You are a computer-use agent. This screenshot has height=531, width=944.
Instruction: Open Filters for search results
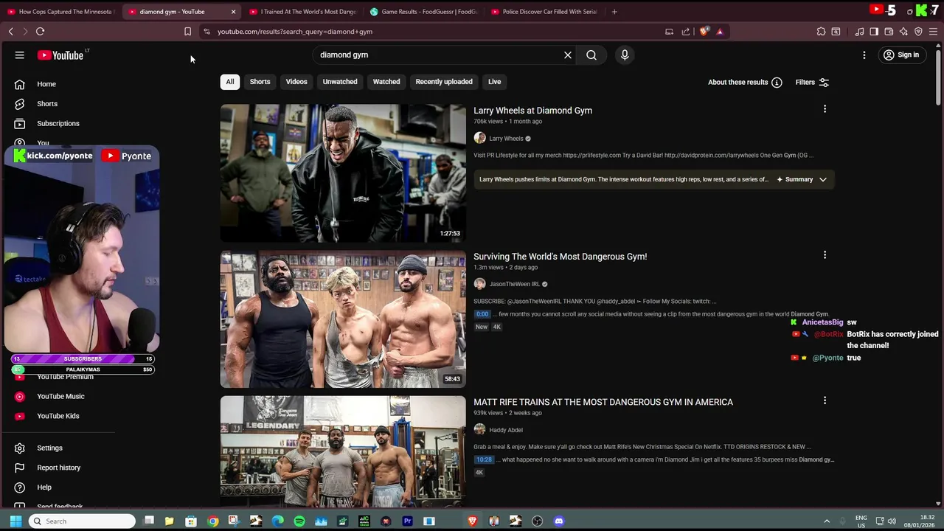pos(812,82)
